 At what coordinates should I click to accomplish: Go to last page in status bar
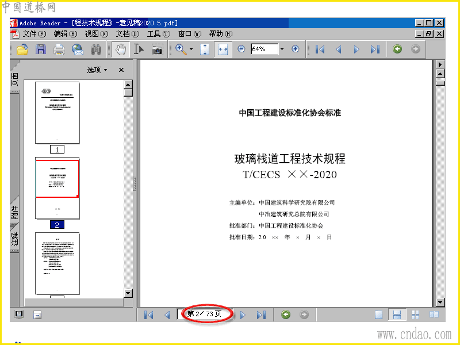[x=261, y=315]
